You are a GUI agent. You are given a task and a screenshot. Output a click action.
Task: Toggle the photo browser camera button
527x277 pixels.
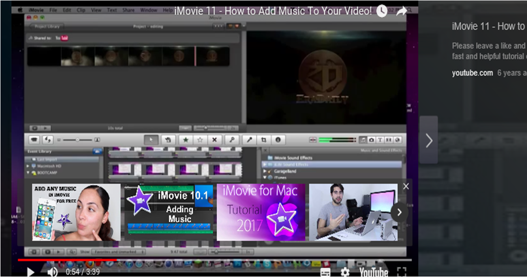coord(371,139)
